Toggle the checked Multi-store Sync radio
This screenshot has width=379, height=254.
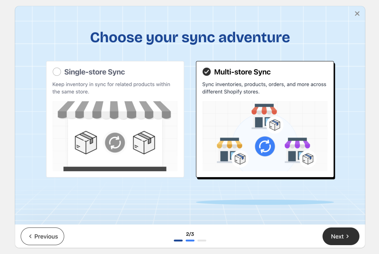point(207,72)
